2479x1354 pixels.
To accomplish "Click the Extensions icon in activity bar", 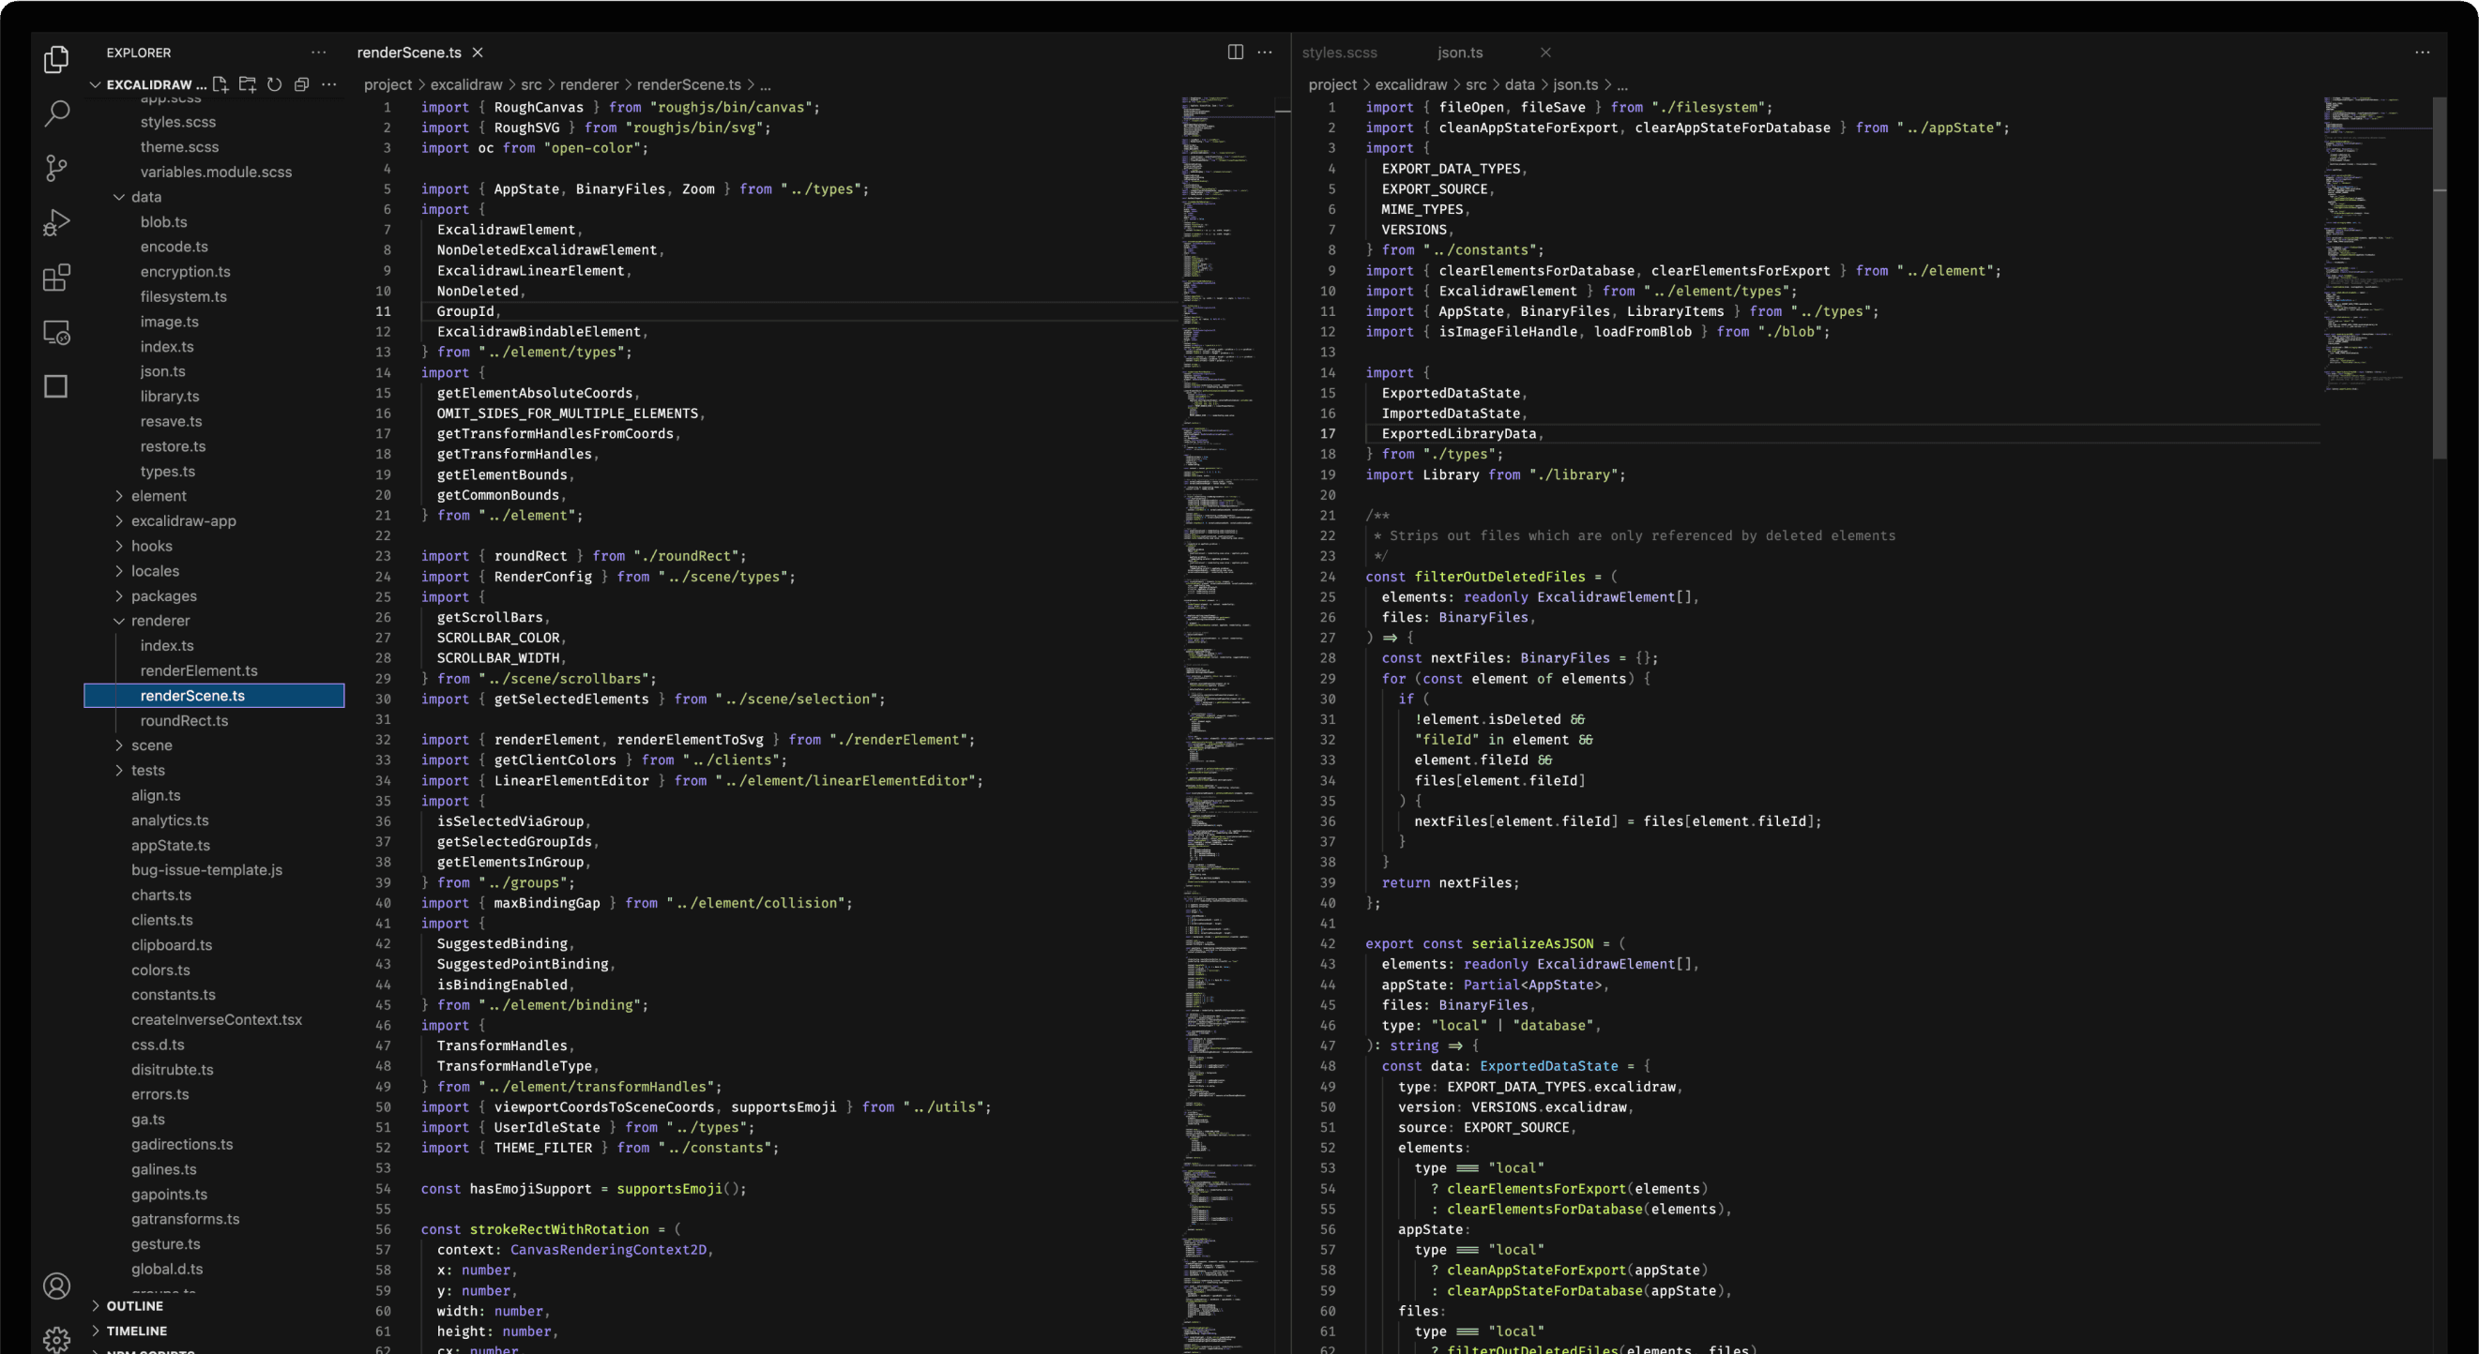I will point(50,275).
